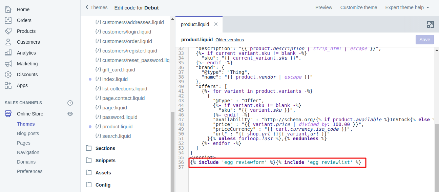This screenshot has height=192, width=439.
Task: Open Pages submenu item
Action: coord(24,143)
